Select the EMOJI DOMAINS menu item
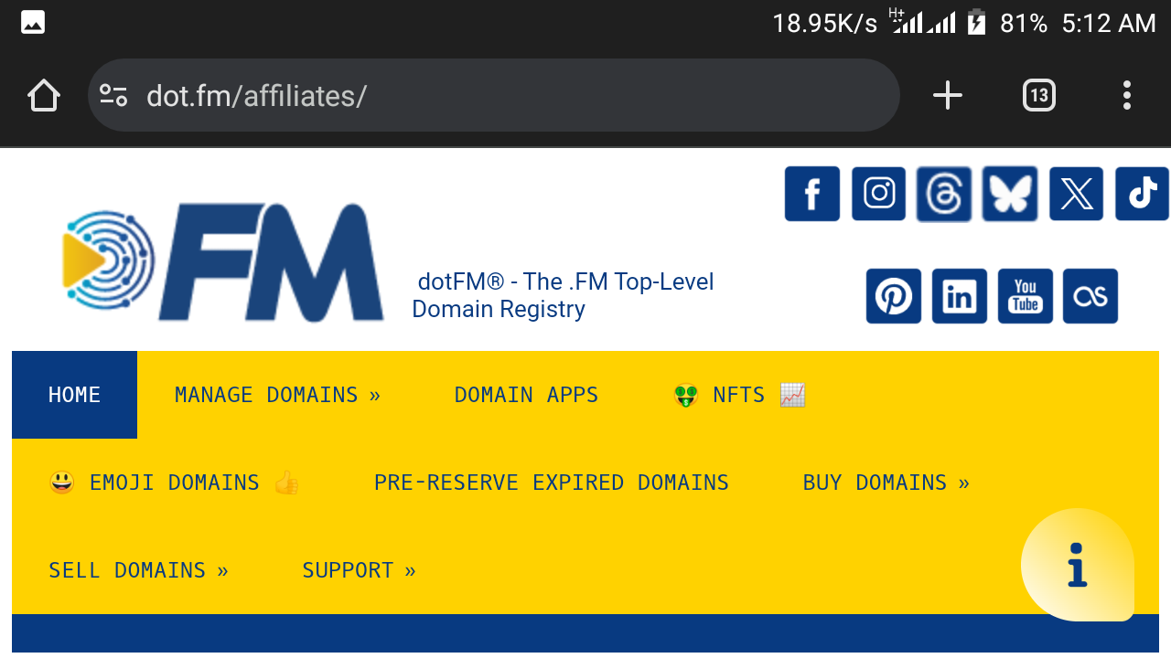This screenshot has height=658, width=1171. click(x=174, y=483)
